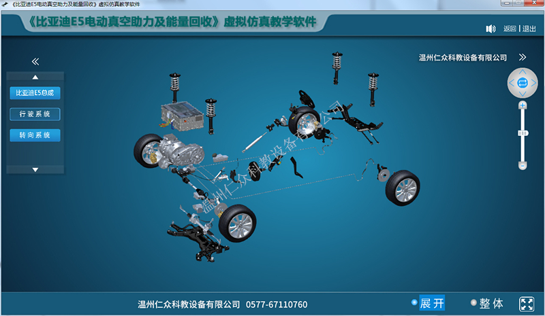This screenshot has width=545, height=316.
Task: Select 转向系统 menu item
Action: [35, 135]
